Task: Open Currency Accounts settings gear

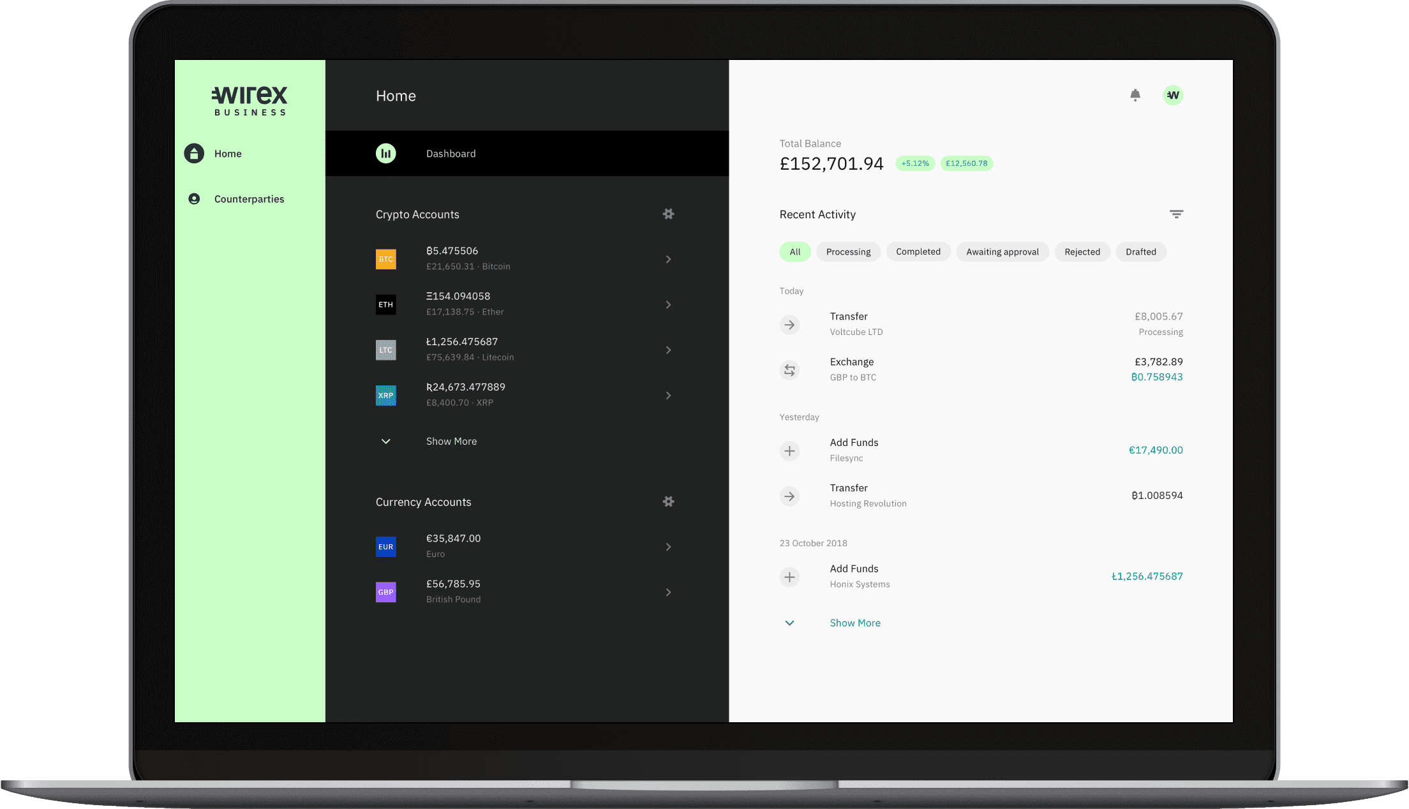Action: [668, 501]
